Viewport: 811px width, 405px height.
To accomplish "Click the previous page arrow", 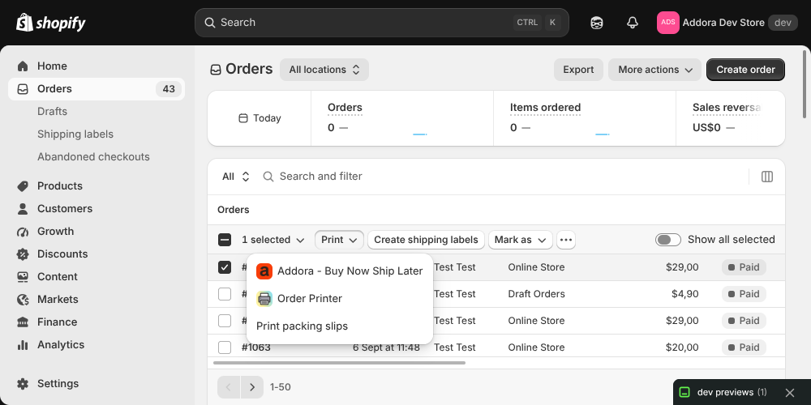I will point(229,387).
